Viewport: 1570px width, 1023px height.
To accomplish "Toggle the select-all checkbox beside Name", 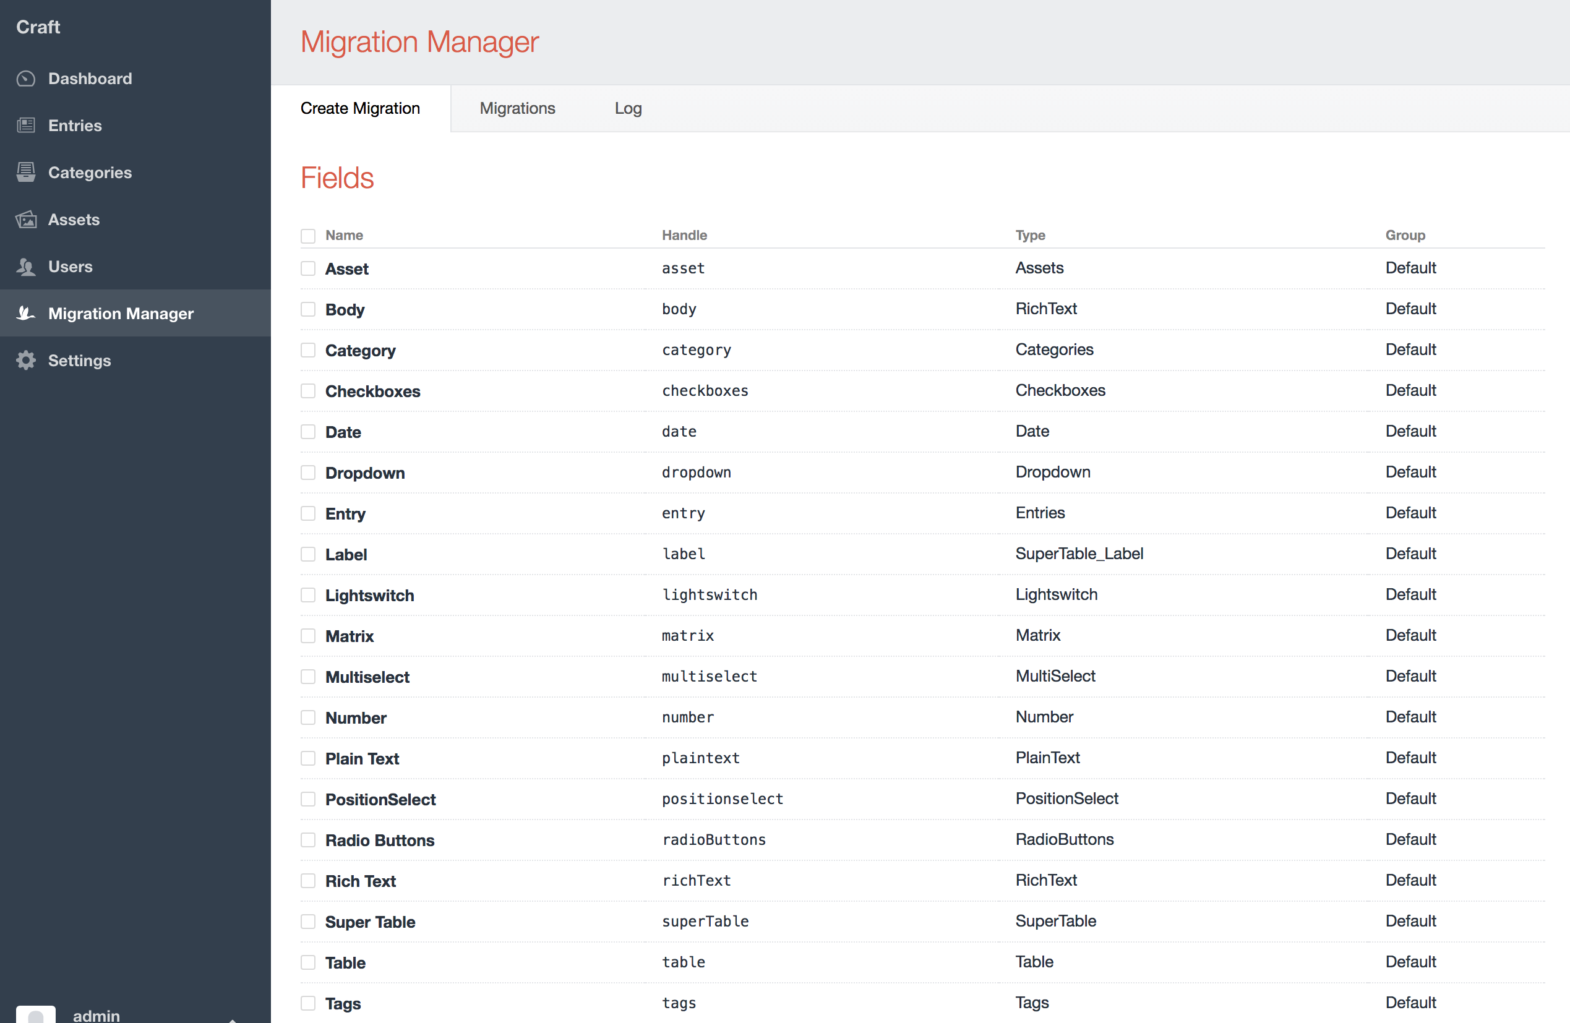I will click(x=308, y=236).
